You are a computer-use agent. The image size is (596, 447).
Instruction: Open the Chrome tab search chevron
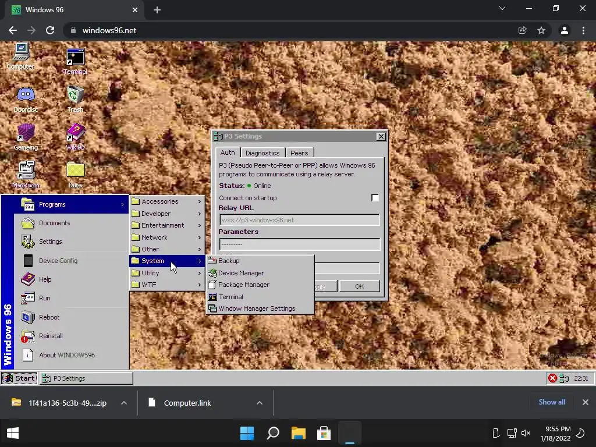(502, 8)
